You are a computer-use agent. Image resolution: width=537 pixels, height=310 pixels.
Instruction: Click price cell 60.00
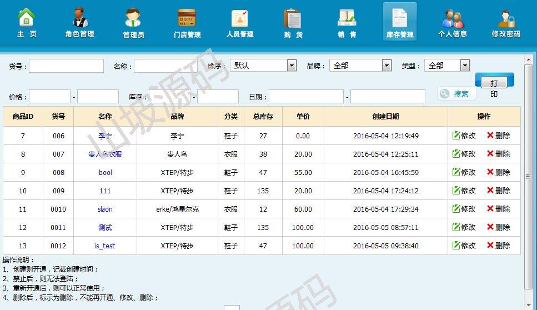coord(303,209)
